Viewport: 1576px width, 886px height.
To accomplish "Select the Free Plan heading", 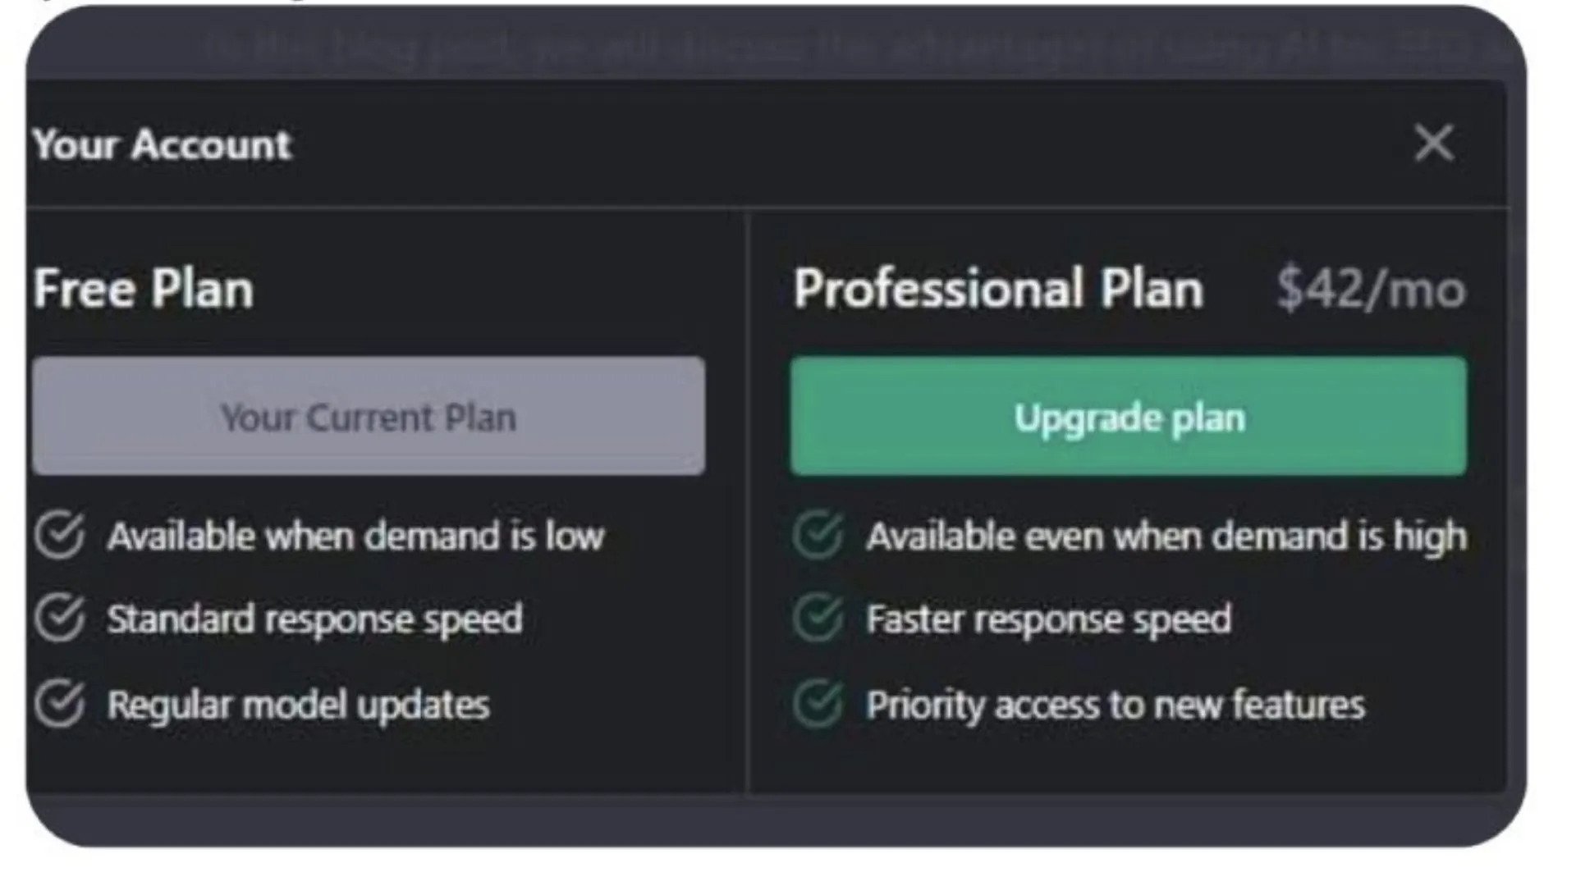I will coord(144,289).
